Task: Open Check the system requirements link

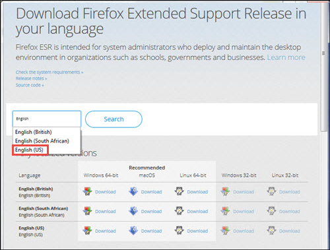Action: click(x=49, y=72)
